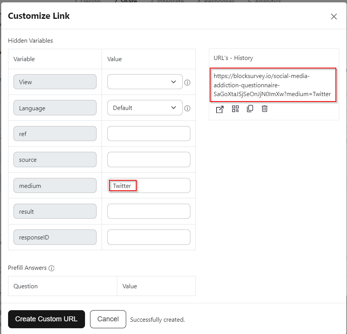Image resolution: width=347 pixels, height=334 pixels.
Task: Click the source variable name field
Action: (55, 160)
